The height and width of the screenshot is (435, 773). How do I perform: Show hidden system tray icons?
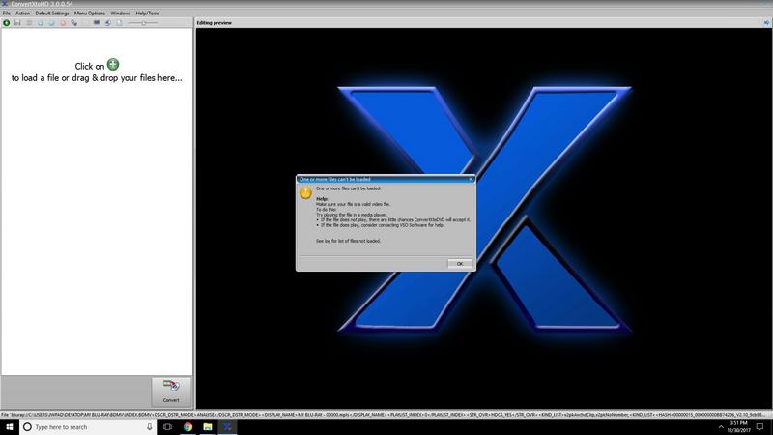coord(721,427)
